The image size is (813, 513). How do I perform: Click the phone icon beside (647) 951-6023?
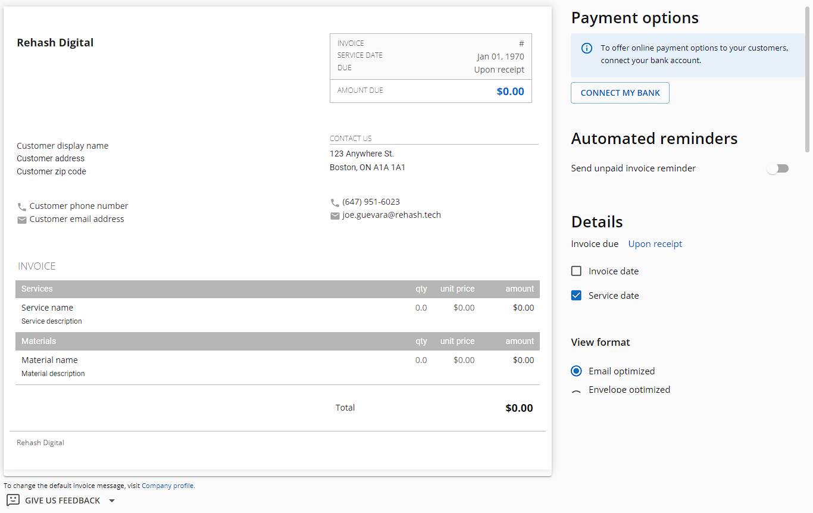(x=334, y=202)
